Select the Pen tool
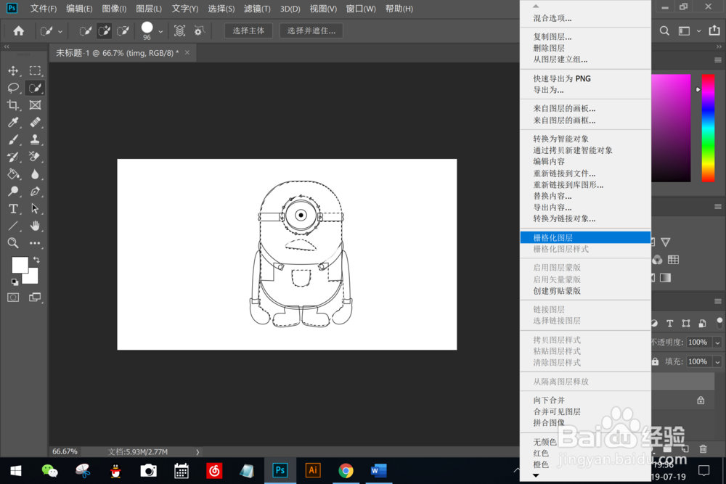The image size is (726, 484). [x=35, y=191]
